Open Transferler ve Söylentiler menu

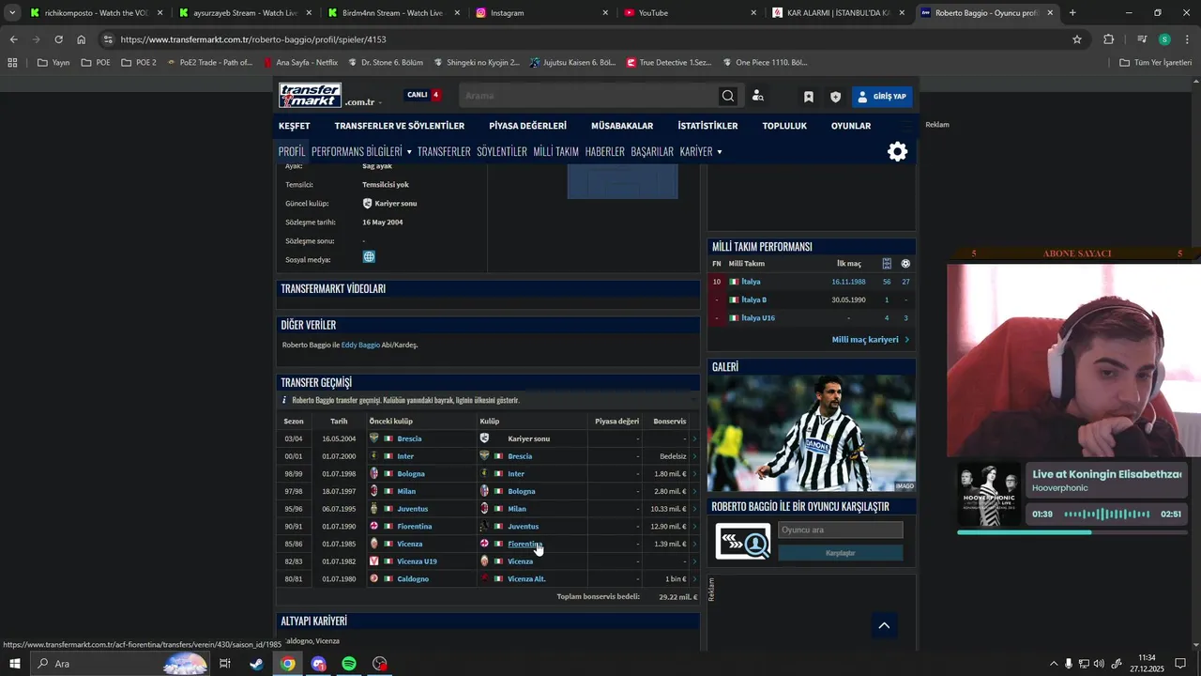[x=400, y=126]
